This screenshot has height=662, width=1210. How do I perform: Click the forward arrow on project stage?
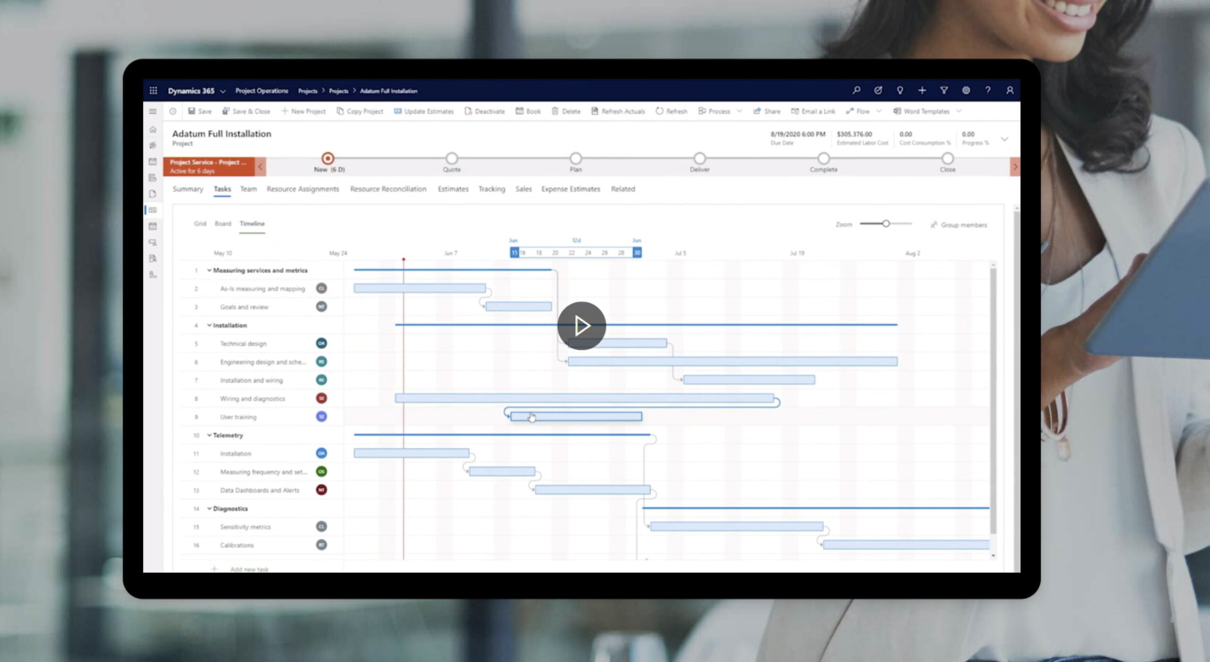pos(1014,166)
